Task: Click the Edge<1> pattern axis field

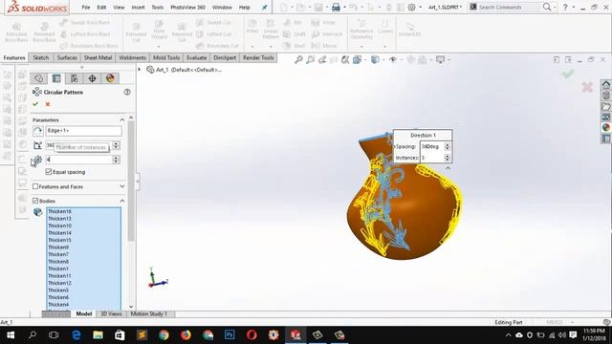Action: click(x=83, y=131)
